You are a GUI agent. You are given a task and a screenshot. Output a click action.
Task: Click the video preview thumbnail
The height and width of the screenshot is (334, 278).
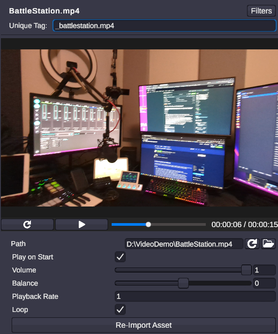pyautogui.click(x=139, y=128)
